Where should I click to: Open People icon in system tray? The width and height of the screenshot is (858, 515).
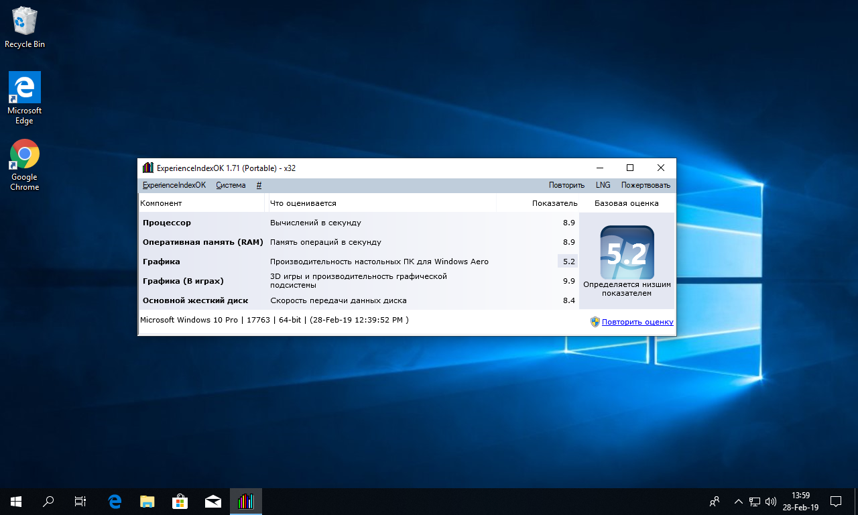coord(715,501)
